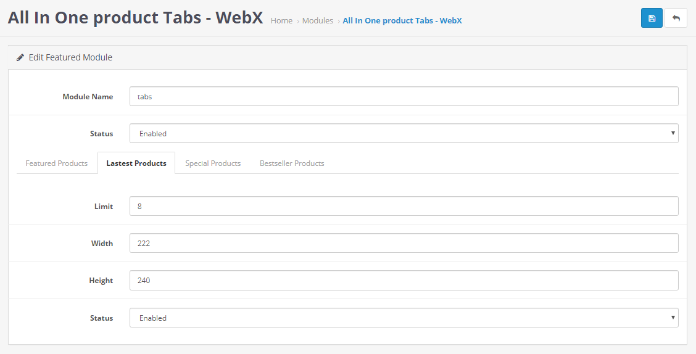Open the Special Products tab
Screen dimensions: 696x354
coord(213,163)
